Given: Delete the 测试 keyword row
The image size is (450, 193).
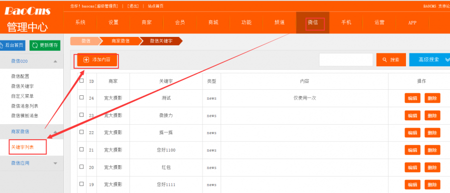Looking at the screenshot, I should (432, 98).
